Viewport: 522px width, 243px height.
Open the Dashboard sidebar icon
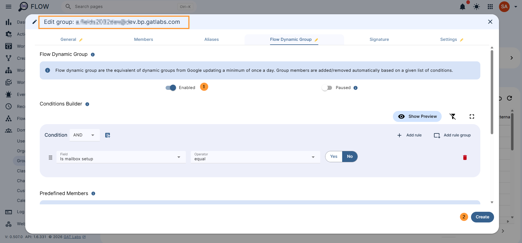click(x=8, y=22)
